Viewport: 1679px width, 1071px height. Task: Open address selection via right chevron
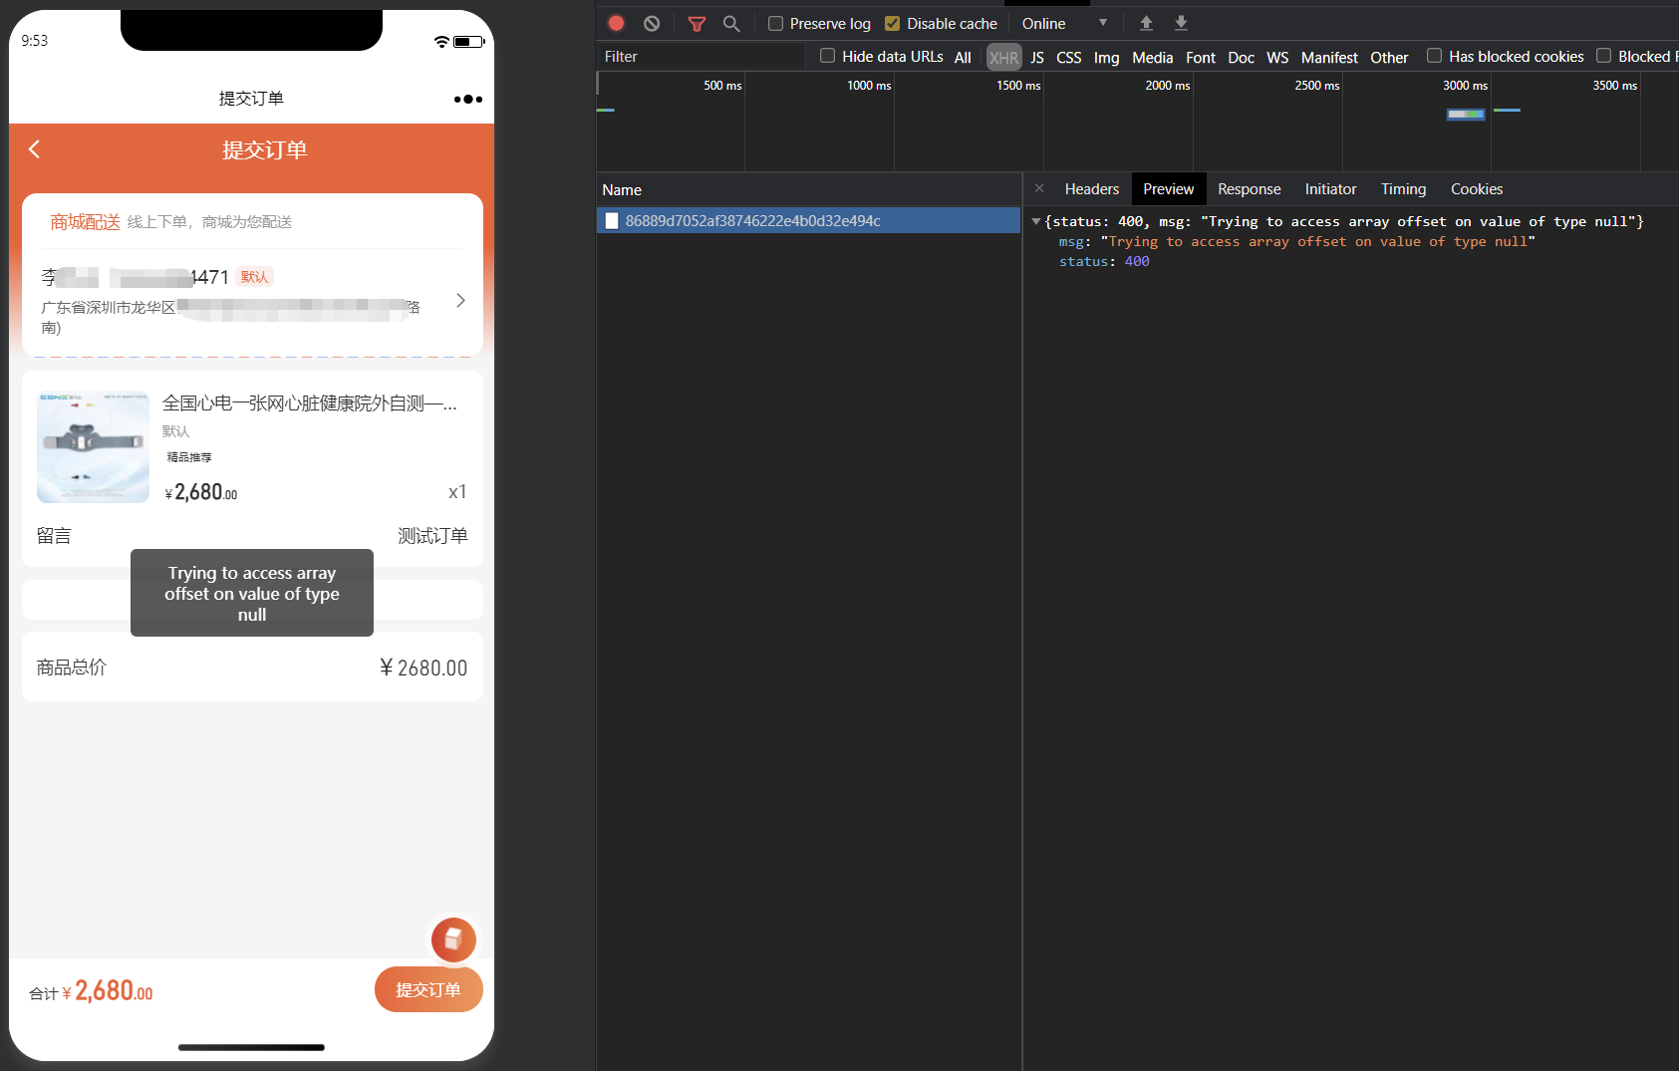click(460, 301)
